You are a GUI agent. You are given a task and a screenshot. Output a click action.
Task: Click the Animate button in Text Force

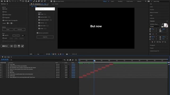click(x=5, y=46)
